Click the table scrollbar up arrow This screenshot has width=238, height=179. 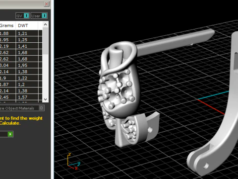[x=46, y=25]
